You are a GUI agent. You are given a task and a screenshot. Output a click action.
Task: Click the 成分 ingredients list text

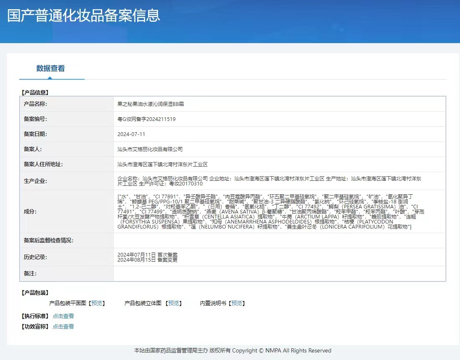pos(271,211)
